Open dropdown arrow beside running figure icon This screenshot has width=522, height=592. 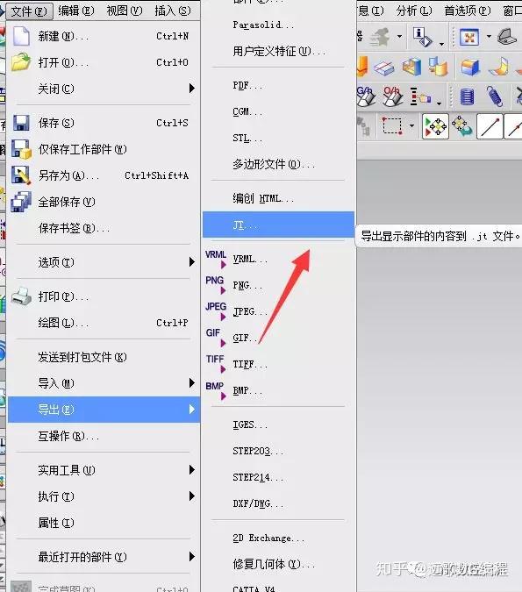399,37
